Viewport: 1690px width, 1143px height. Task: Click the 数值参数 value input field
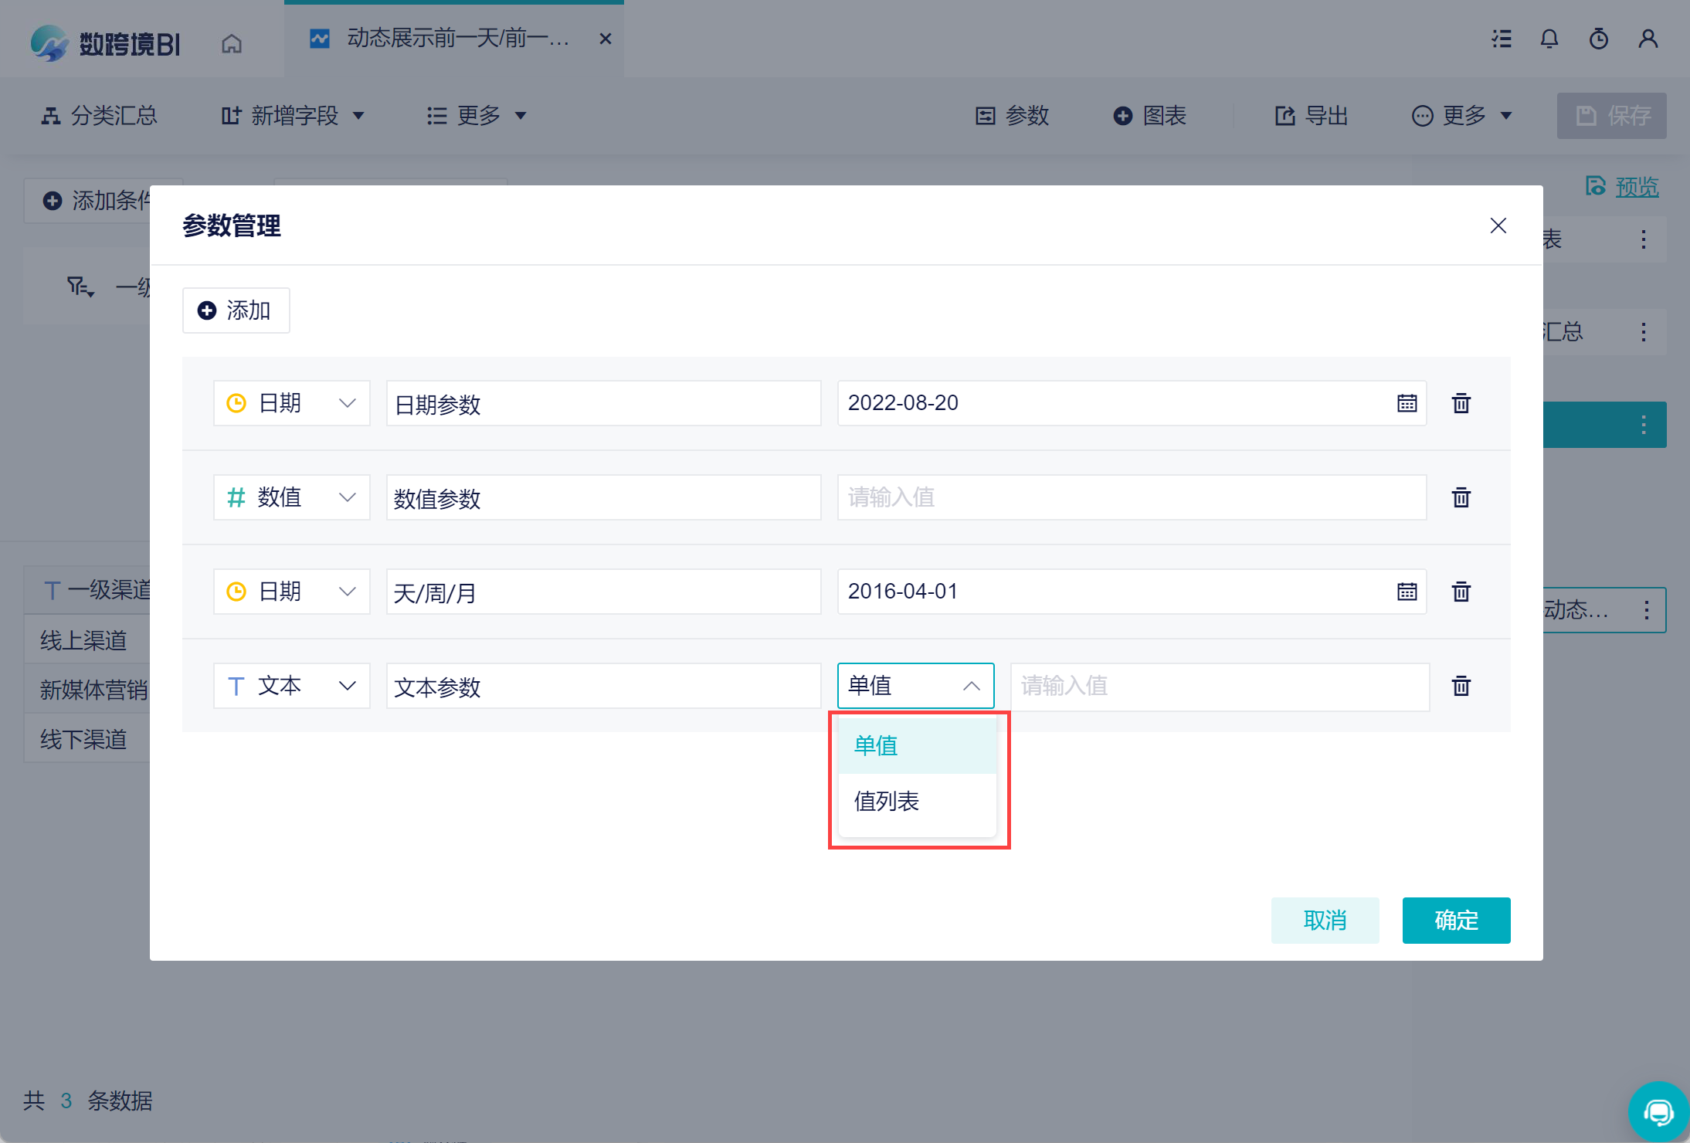pos(1131,497)
